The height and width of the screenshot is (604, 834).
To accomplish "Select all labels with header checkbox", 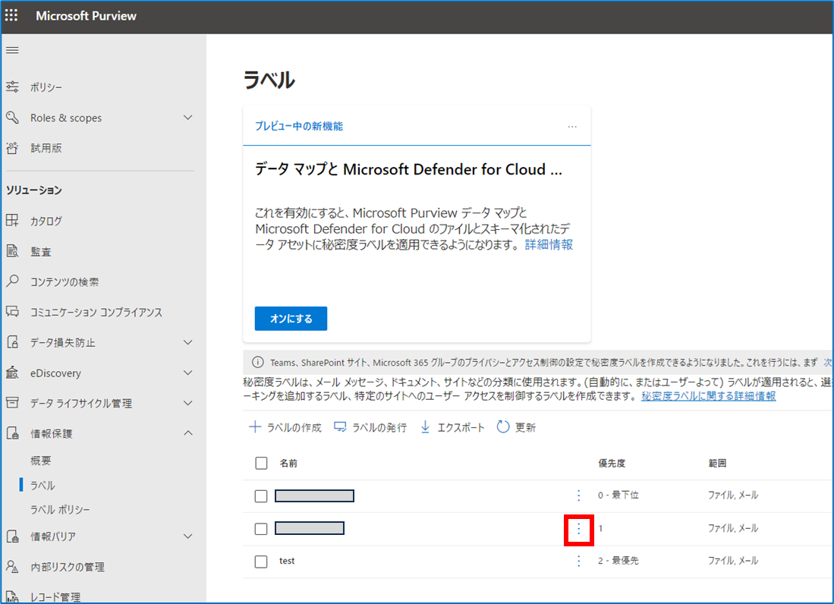I will tap(261, 463).
